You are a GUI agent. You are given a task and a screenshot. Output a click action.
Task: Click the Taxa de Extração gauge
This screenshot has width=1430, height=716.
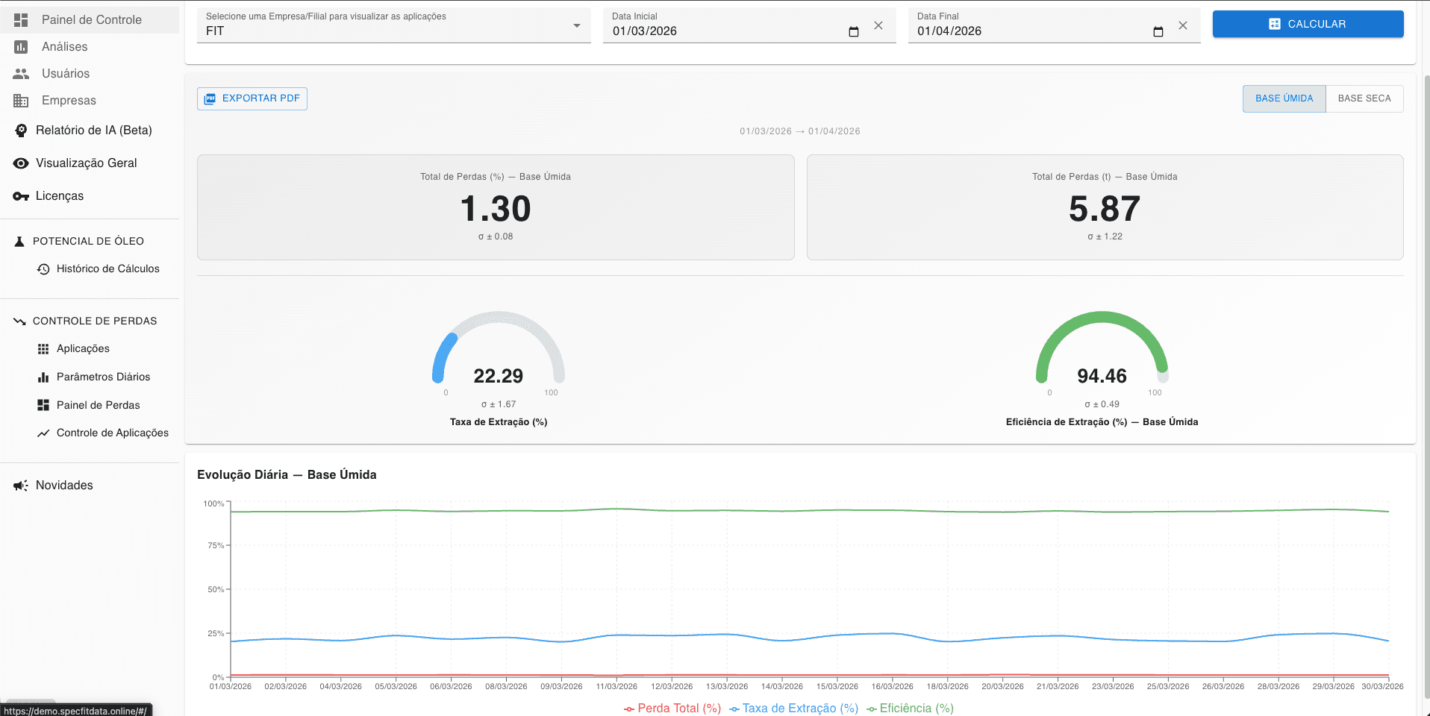[x=499, y=349]
